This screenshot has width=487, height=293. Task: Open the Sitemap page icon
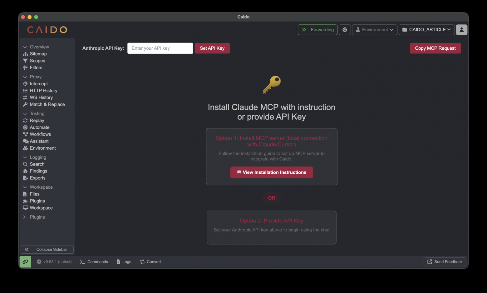pos(25,54)
